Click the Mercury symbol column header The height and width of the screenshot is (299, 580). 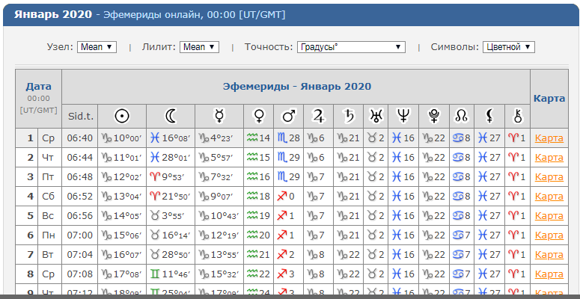[219, 117]
